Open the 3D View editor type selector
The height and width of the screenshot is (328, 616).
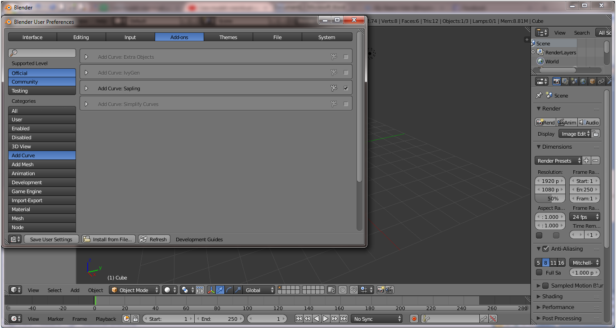[x=16, y=290]
